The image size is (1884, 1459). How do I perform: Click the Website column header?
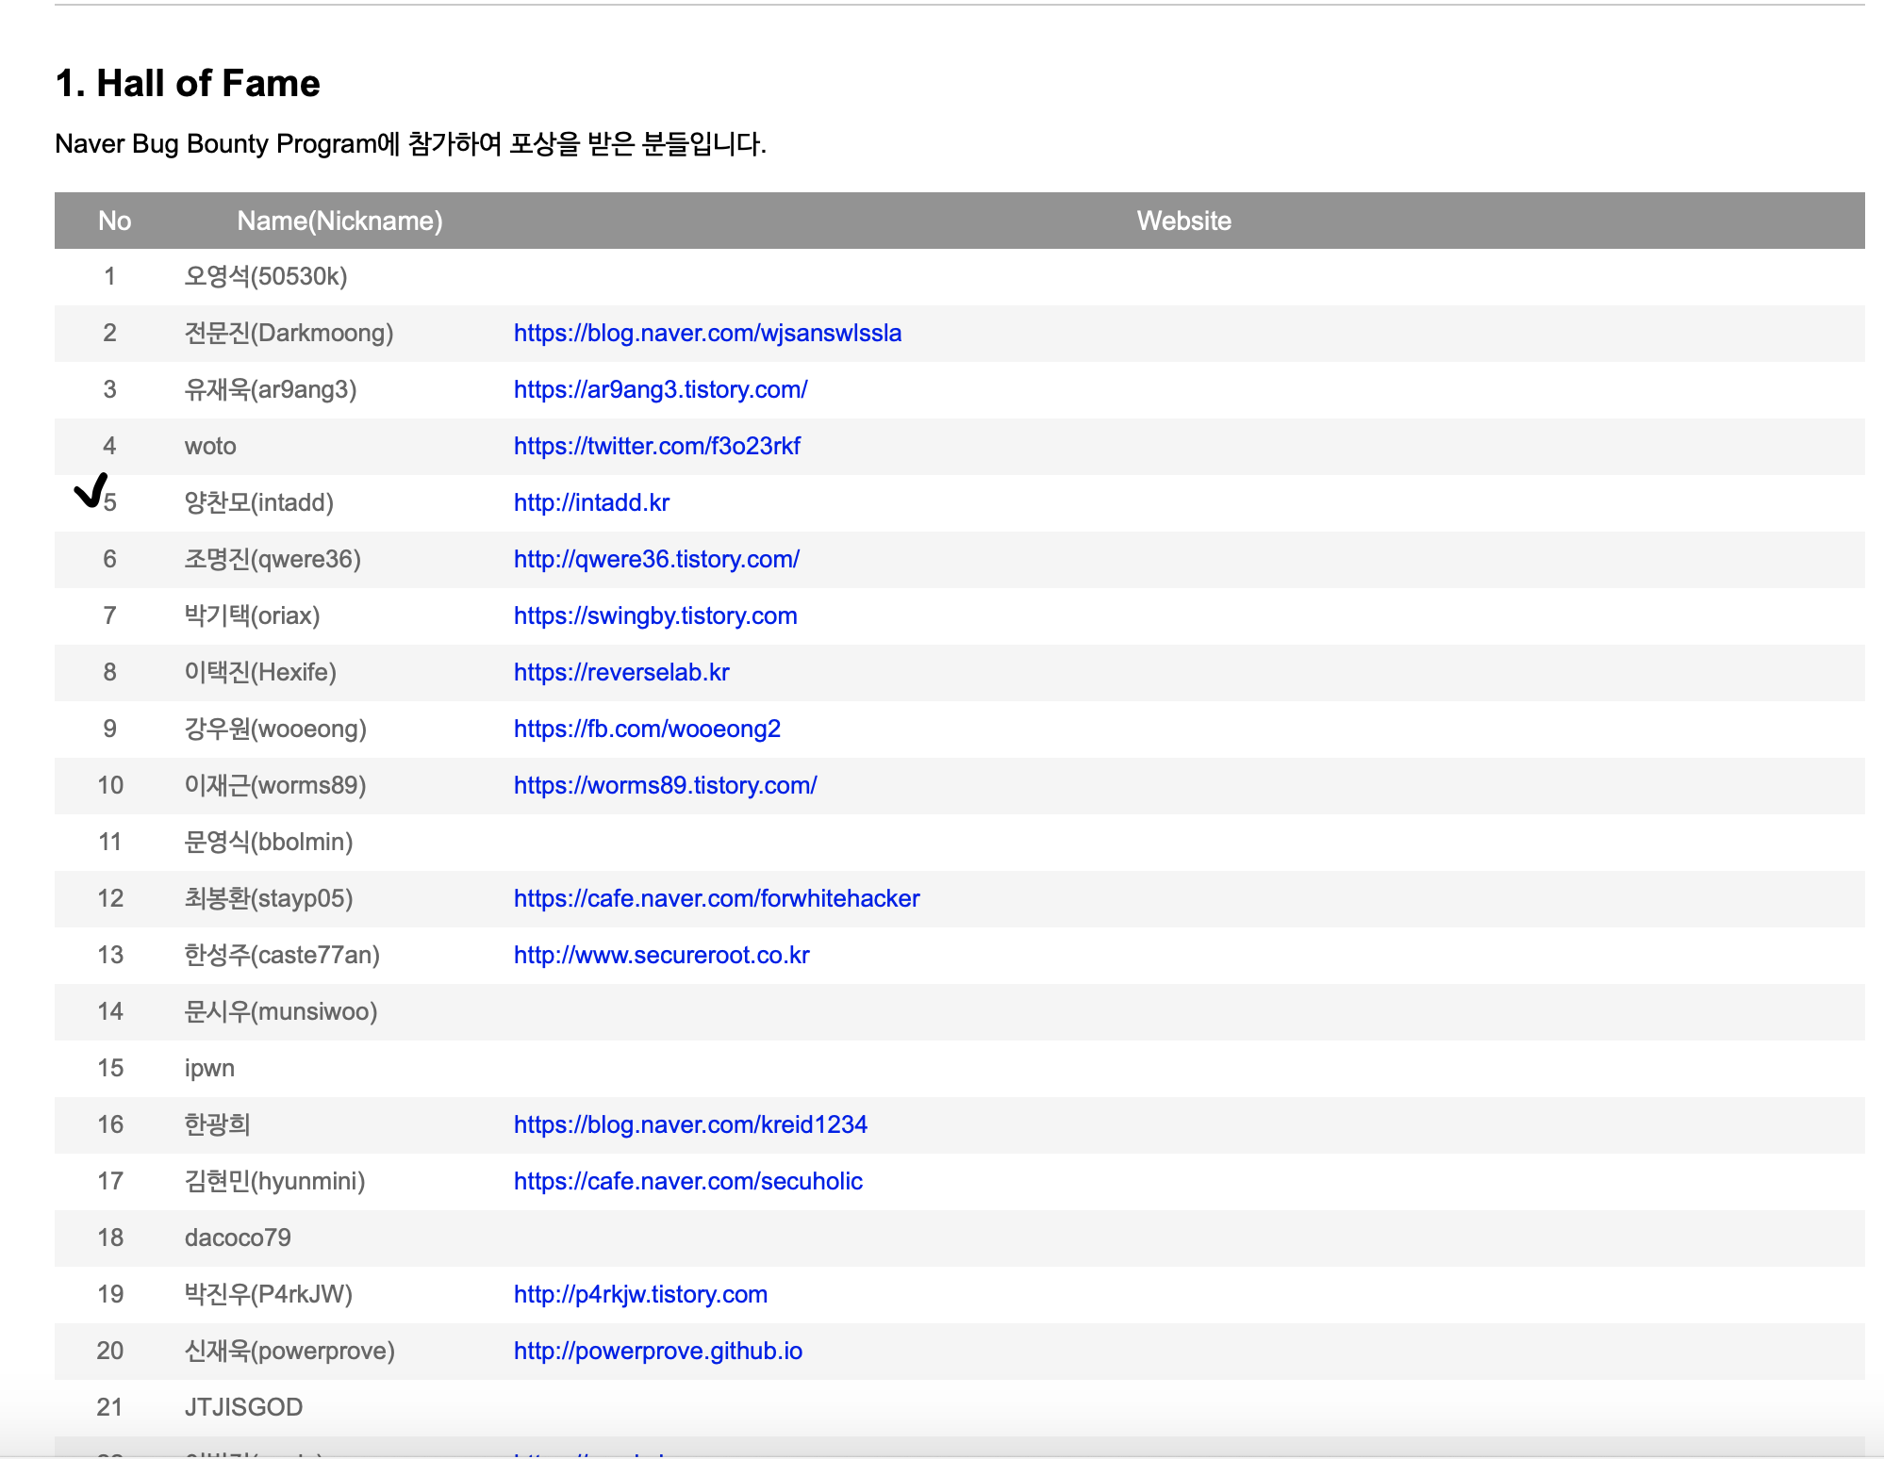tap(1183, 221)
